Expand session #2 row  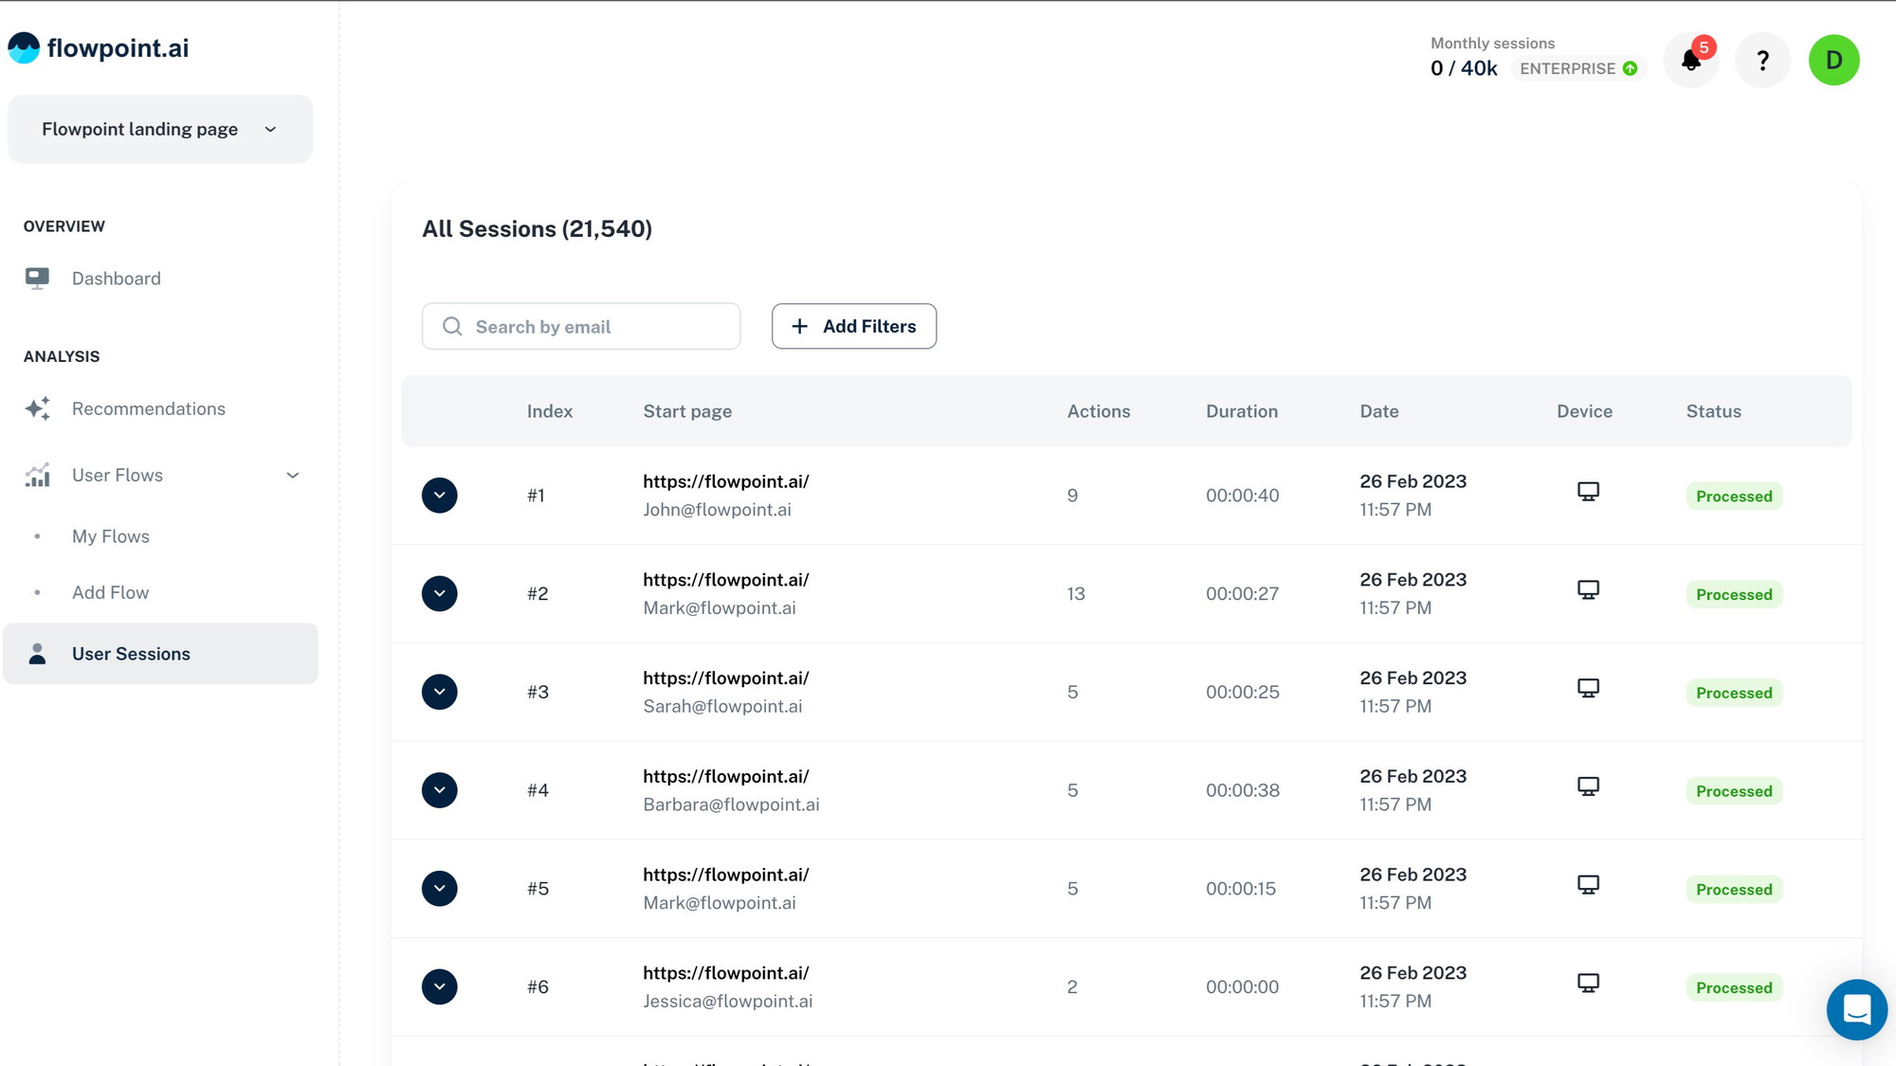439,593
